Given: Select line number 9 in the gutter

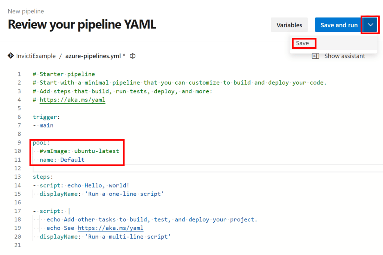Looking at the screenshot, I should 19,142.
